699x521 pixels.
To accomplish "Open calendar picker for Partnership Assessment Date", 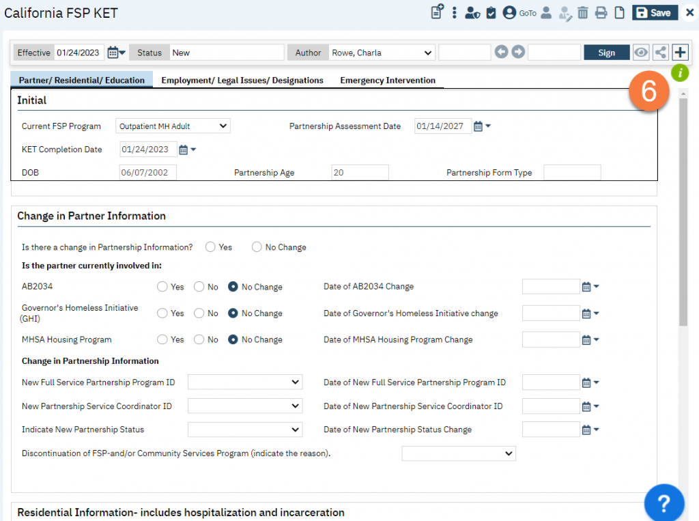I will click(x=479, y=126).
